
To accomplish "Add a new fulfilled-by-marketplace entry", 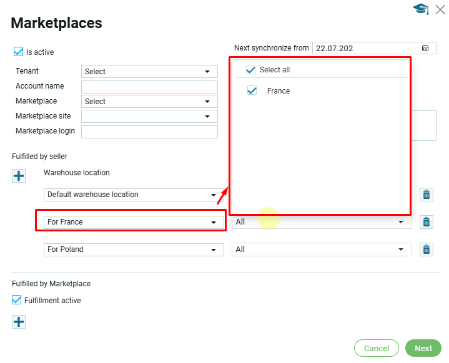I will coord(19,322).
